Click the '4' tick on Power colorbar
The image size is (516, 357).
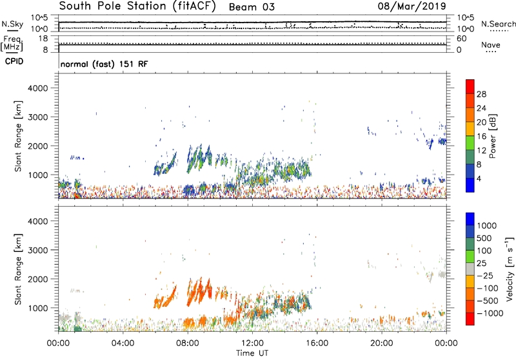479,179
